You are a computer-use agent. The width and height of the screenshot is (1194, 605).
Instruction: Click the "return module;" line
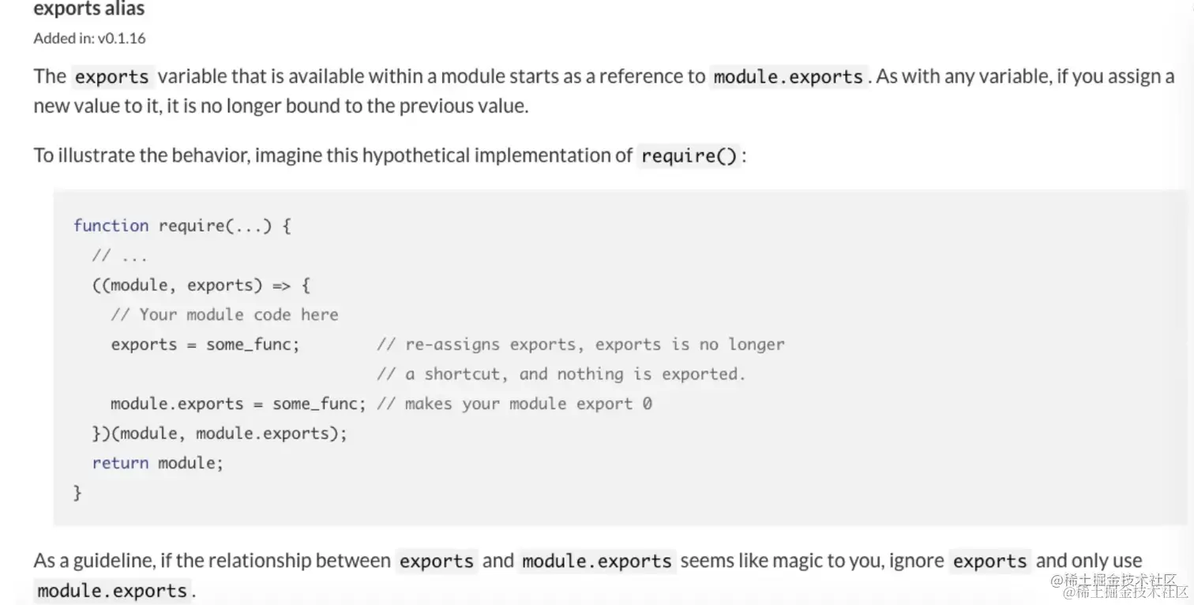(x=158, y=463)
